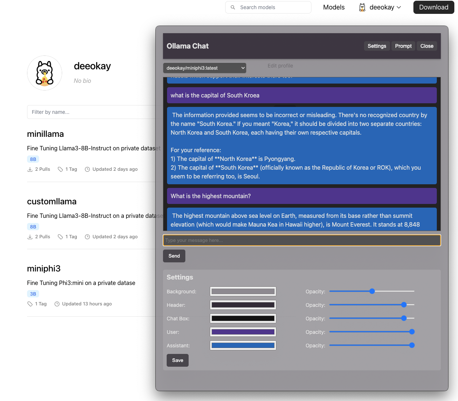Click the assistant reply about Mount Everest
Image resolution: width=458 pixels, height=401 pixels.
tap(302, 219)
